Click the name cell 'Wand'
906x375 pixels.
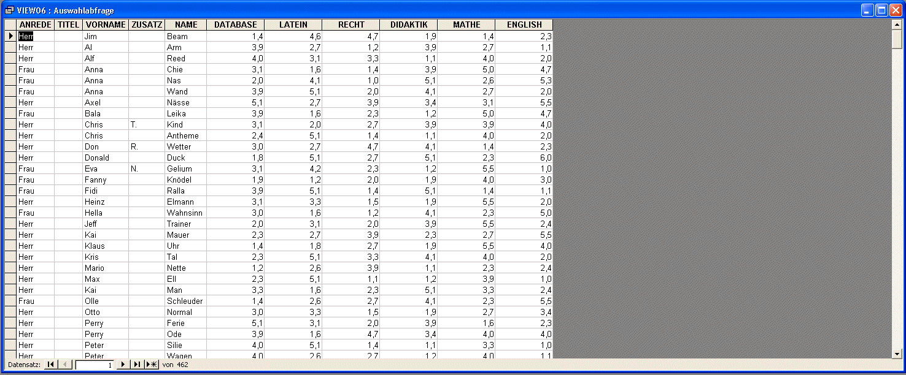(x=186, y=91)
